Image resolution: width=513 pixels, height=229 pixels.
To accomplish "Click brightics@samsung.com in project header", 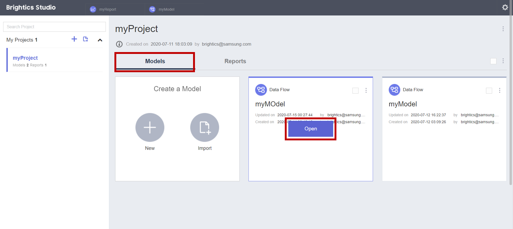I will coord(227,44).
